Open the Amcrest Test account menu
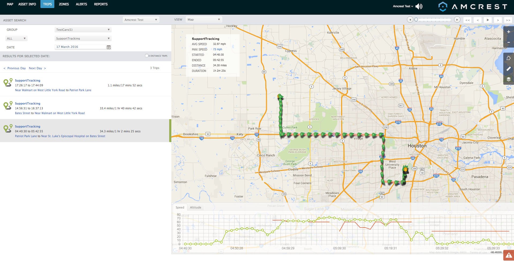Viewport: 514px width, 263px height. (403, 6)
